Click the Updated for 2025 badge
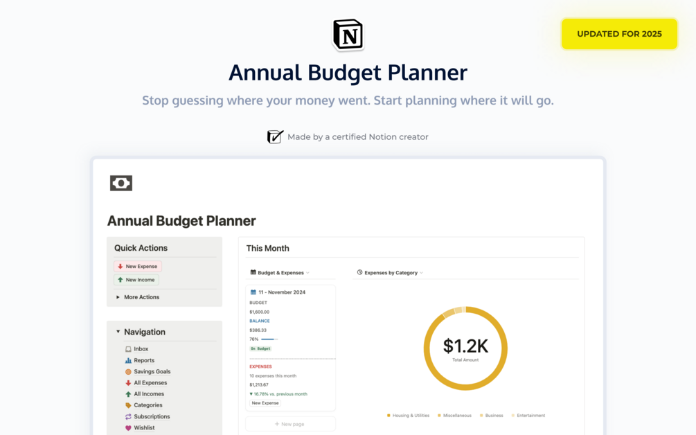 click(619, 34)
